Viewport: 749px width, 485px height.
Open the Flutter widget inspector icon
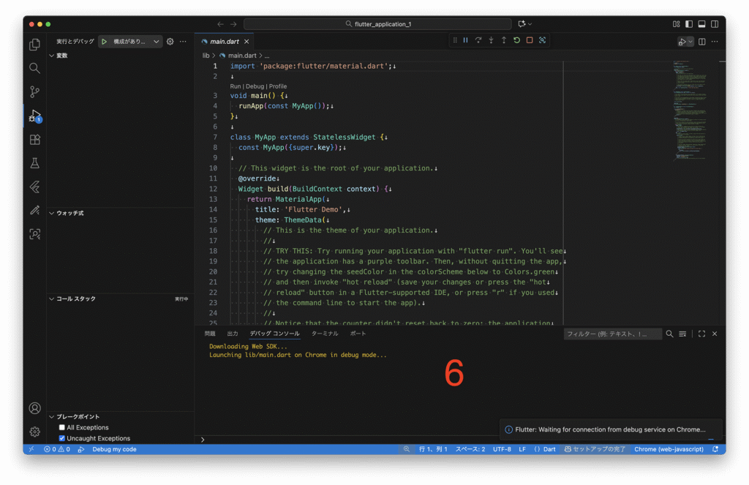point(542,40)
